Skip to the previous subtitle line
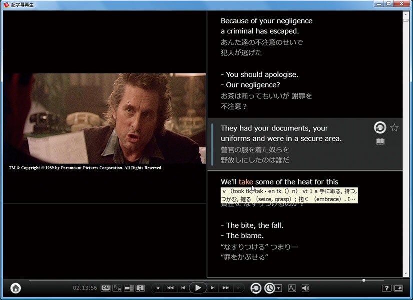The image size is (413, 300). point(183,288)
